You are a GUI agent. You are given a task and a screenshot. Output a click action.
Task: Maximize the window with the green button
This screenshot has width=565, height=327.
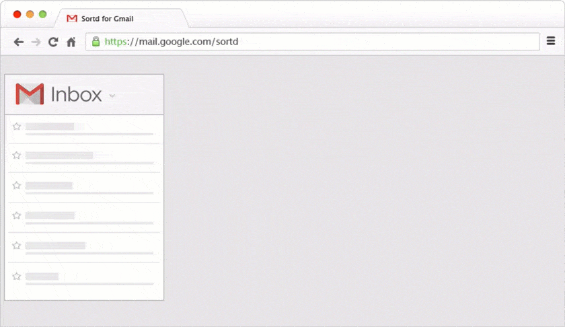pos(43,14)
